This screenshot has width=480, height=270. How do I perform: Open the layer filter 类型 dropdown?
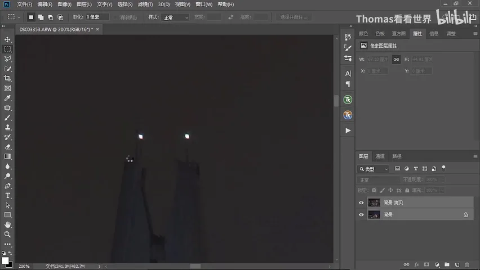click(373, 169)
